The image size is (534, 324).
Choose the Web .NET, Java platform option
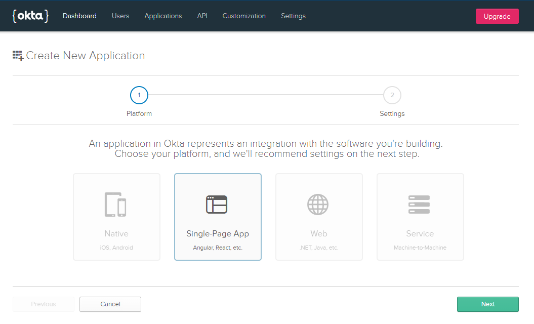click(x=318, y=217)
